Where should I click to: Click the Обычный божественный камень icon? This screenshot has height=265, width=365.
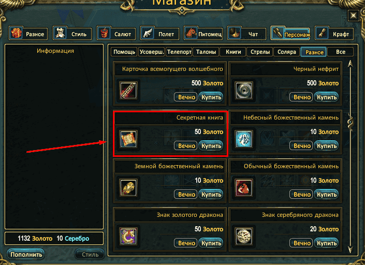[243, 187]
